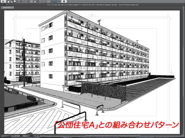The image size is (185, 138).
Task: Click the Deselect toolbar icon
Action: (42, 1)
